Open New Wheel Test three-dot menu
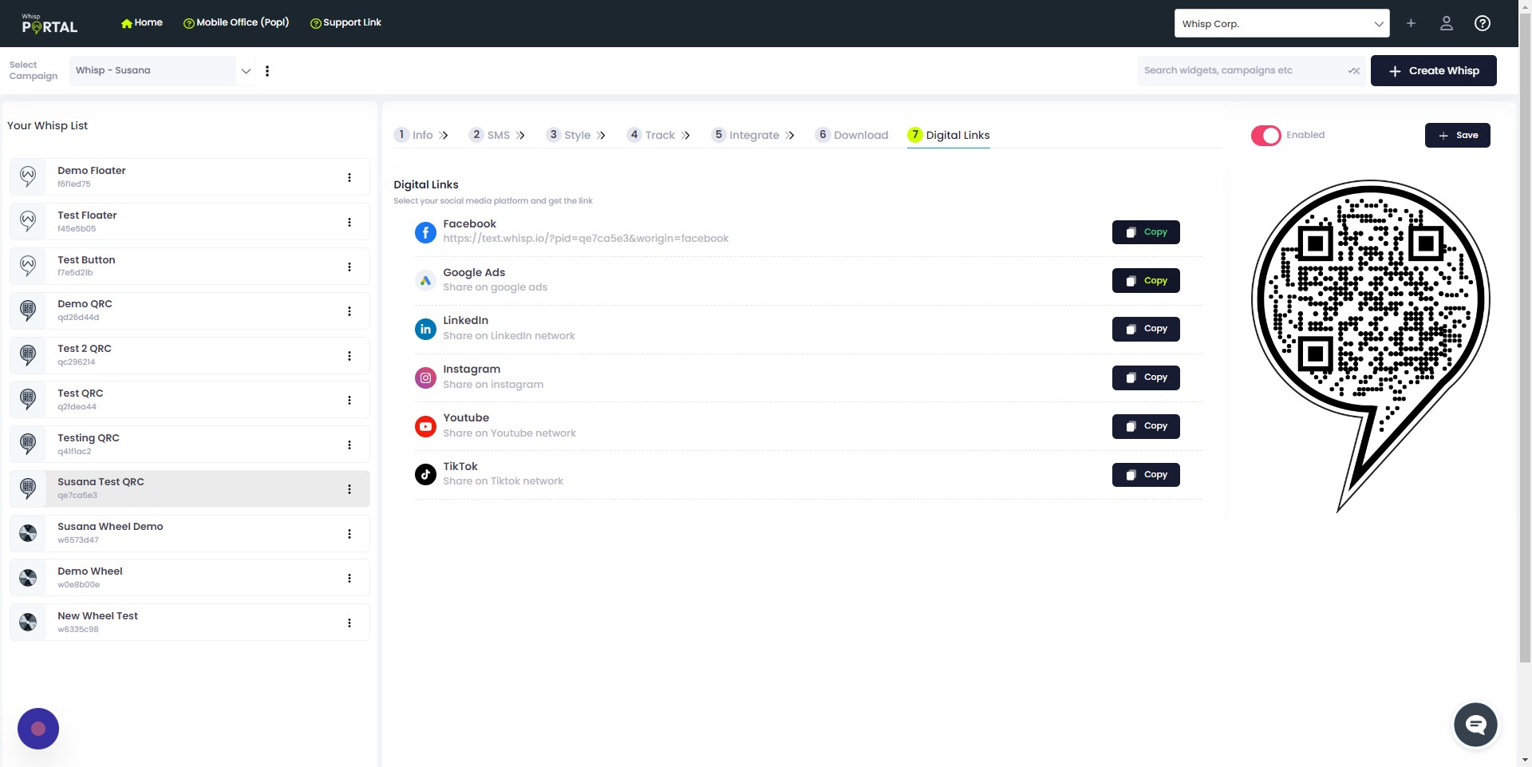This screenshot has height=767, width=1532. pos(349,623)
